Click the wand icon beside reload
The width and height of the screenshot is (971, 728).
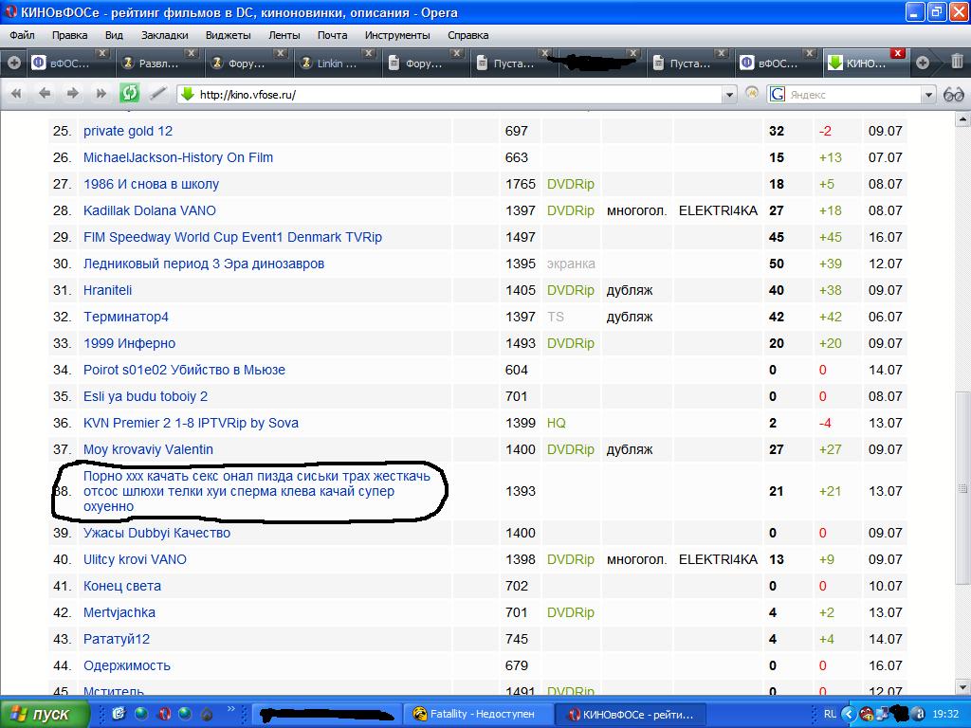click(x=158, y=94)
